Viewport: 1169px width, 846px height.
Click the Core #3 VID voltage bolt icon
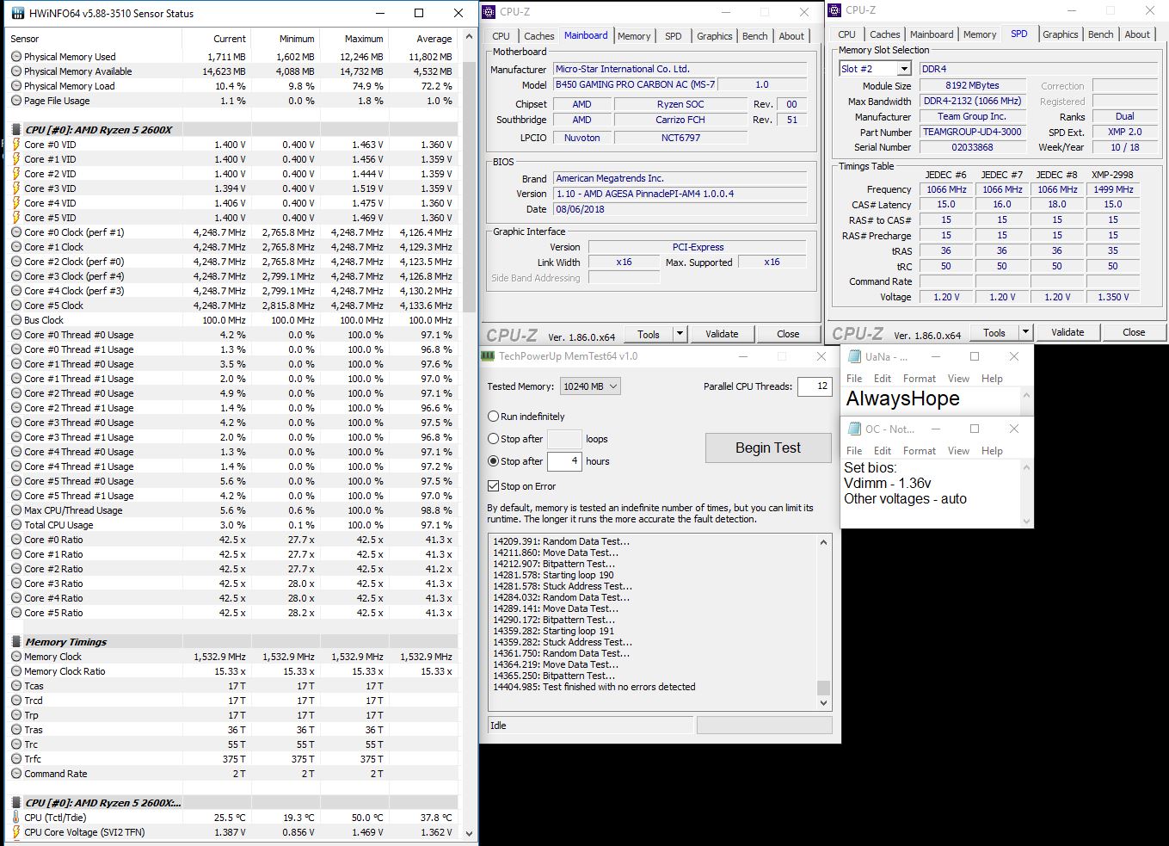16,188
